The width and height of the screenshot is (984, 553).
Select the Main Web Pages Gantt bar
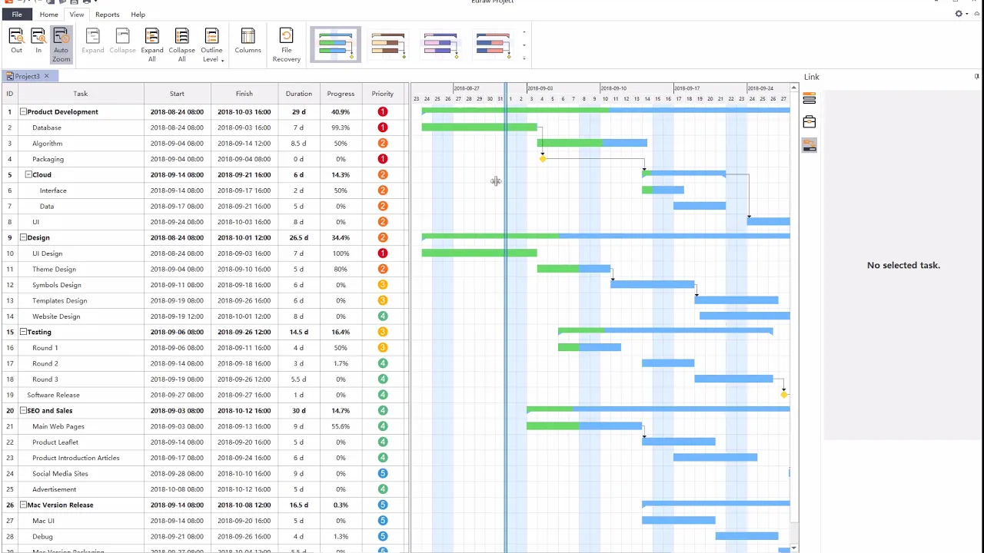coord(584,426)
